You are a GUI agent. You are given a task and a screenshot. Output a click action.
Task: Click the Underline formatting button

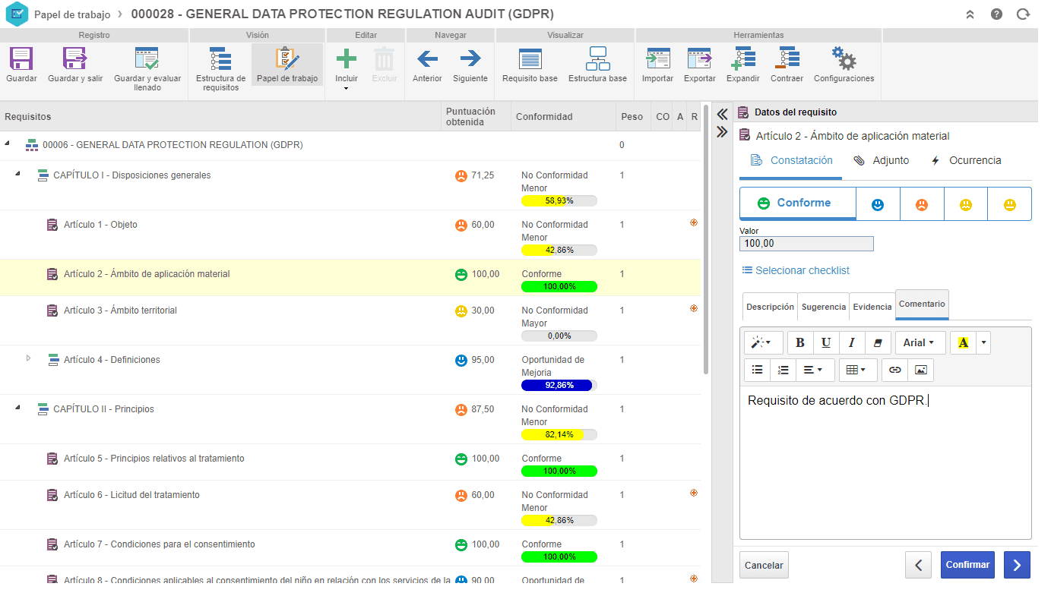coord(826,343)
